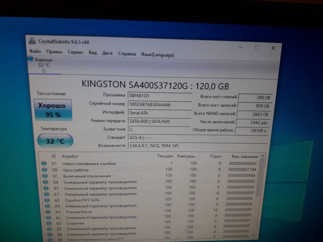Minimize the CrystalDiskInfo window
Viewport: 323px width, 242px height.
point(240,47)
